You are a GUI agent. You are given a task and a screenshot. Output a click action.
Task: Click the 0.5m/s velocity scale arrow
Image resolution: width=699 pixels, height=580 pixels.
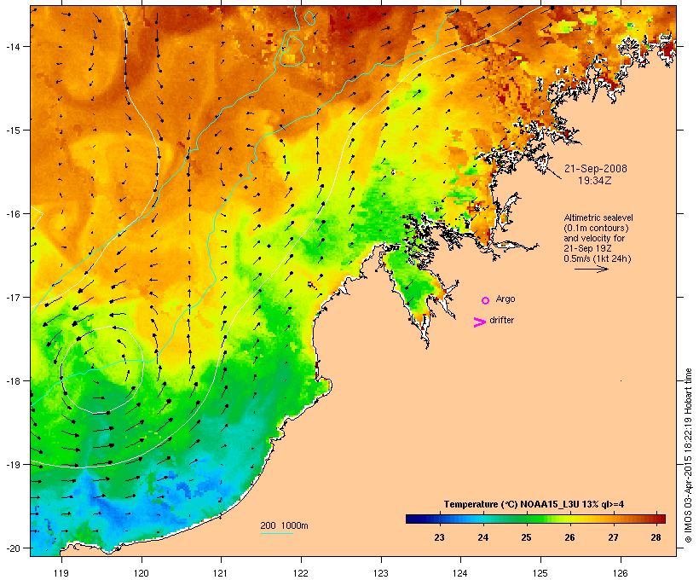(x=591, y=269)
